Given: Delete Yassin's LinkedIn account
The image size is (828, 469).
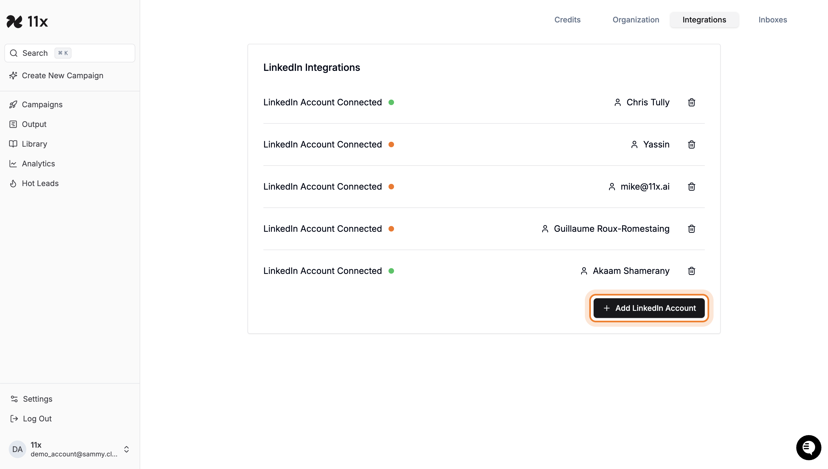Looking at the screenshot, I should 691,144.
